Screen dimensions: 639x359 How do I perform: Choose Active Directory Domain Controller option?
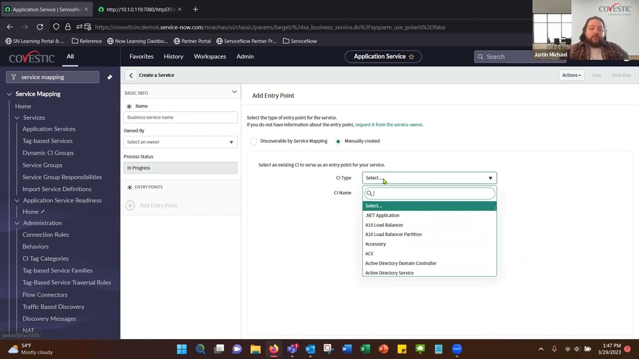429,263
